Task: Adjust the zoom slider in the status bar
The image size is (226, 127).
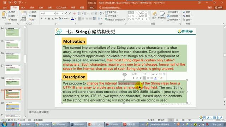Action: pyautogui.click(x=203, y=120)
